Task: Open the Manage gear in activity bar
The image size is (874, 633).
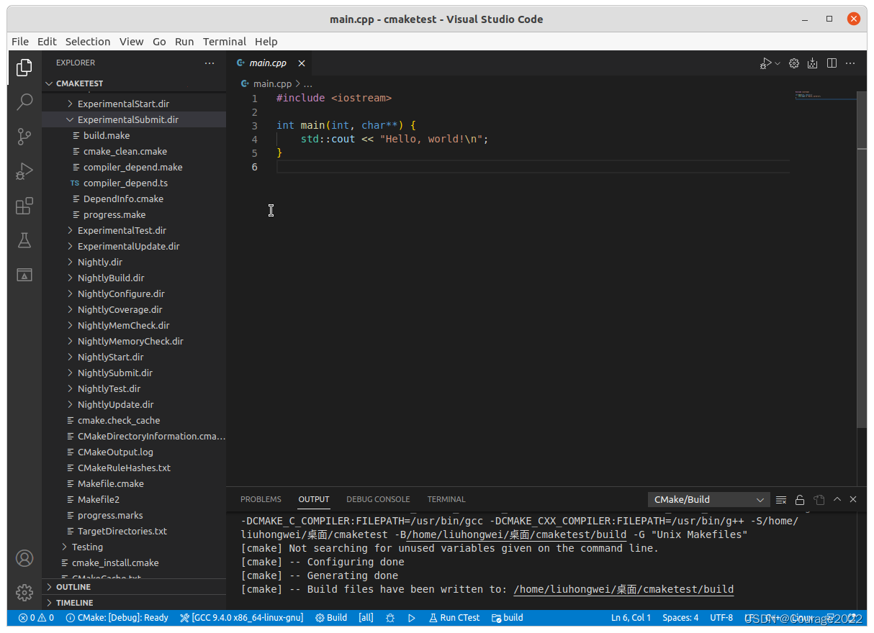Action: coord(24,593)
